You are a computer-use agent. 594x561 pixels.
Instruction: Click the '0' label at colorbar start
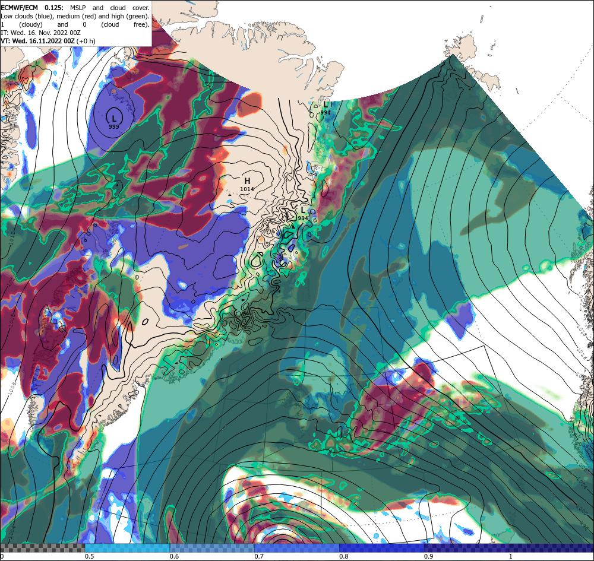point(2,556)
